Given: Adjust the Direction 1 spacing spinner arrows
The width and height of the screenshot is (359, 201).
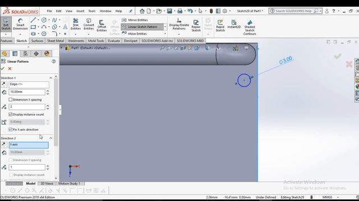Looking at the screenshot, I should point(48,92).
